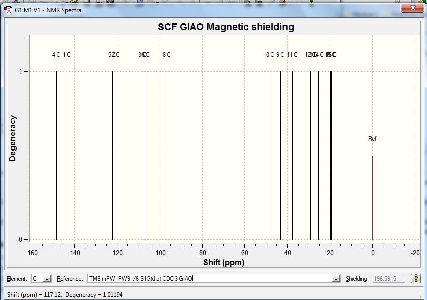Select the 10-C peak label
The height and width of the screenshot is (300, 427).
click(x=269, y=55)
